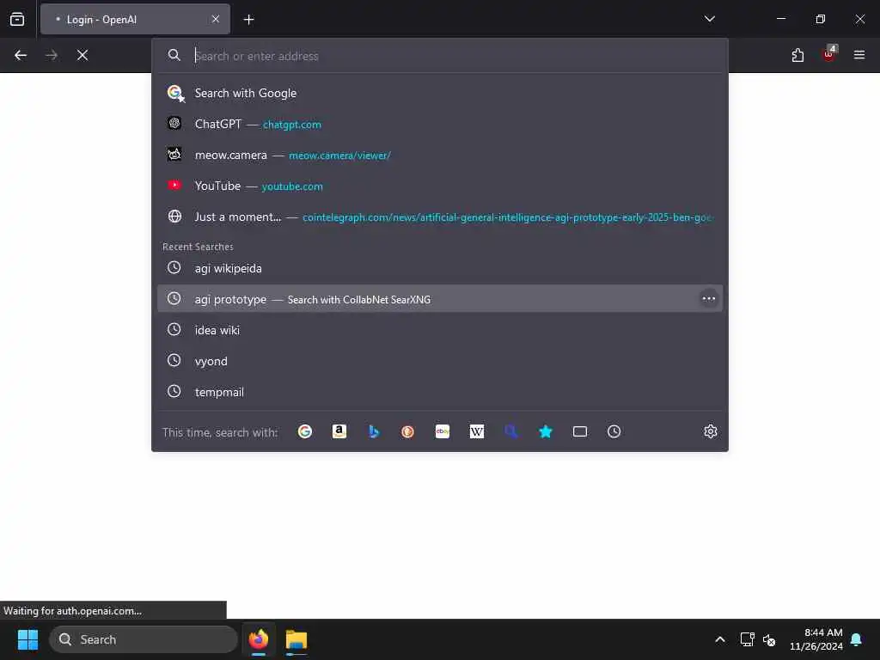Image resolution: width=880 pixels, height=660 pixels.
Task: Open muted volume tray icon
Action: (x=769, y=639)
